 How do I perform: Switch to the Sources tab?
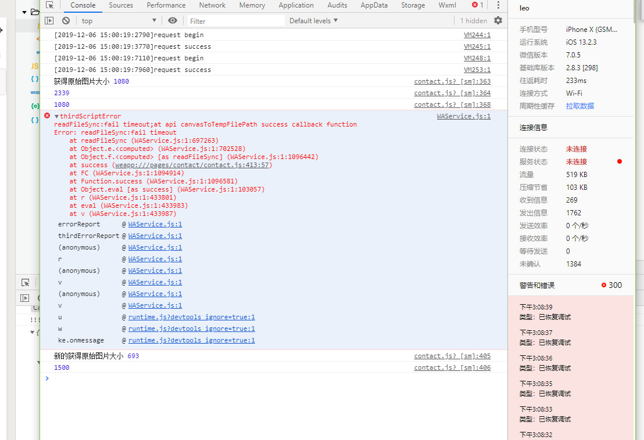click(121, 5)
